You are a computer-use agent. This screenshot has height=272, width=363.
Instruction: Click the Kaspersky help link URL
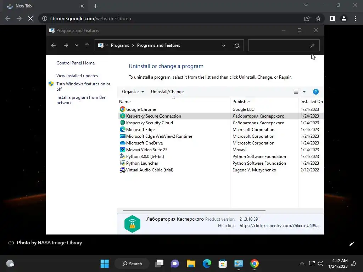pyautogui.click(x=279, y=226)
